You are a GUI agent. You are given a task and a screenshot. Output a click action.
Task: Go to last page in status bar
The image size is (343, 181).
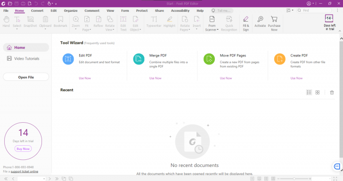(x=57, y=179)
